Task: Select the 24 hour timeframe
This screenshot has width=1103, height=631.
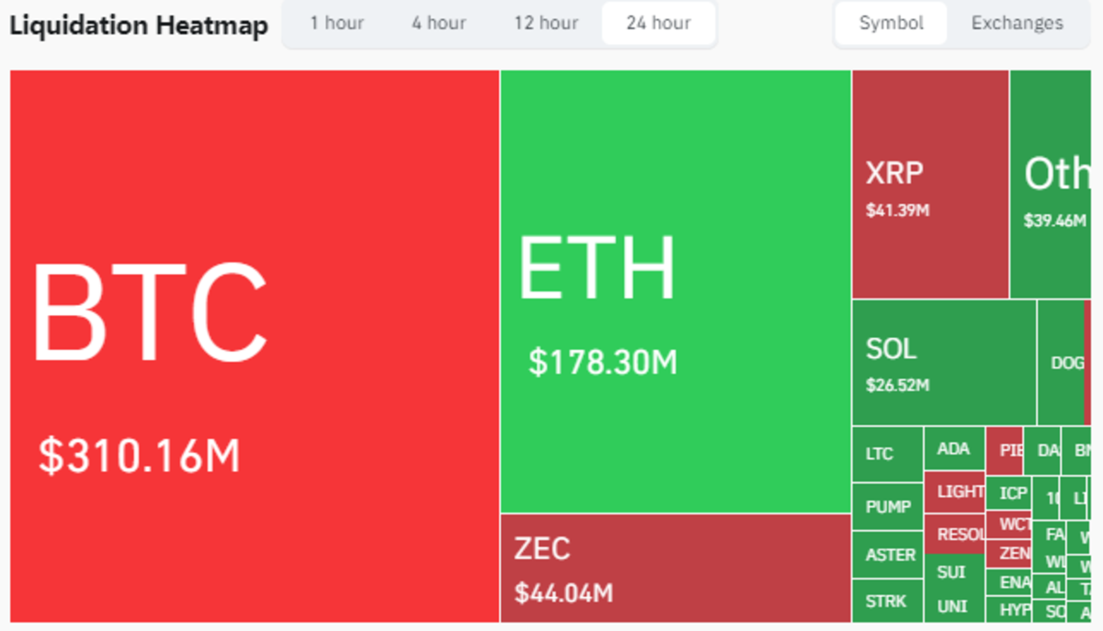Action: tap(658, 23)
